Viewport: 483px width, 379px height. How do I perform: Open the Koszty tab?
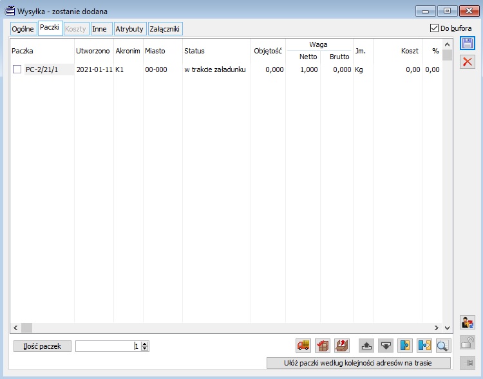click(x=76, y=29)
